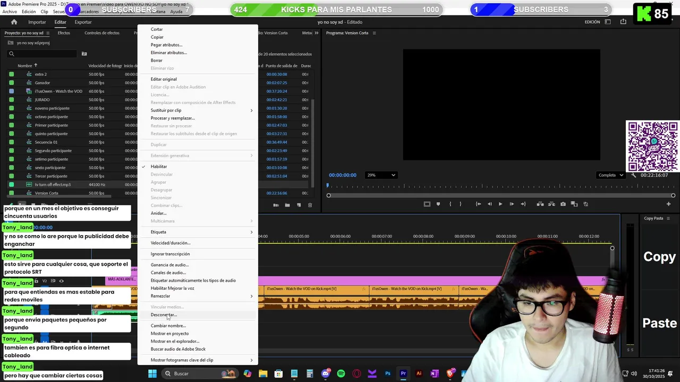Open the Archivo menu
The height and width of the screenshot is (382, 680).
[10, 12]
